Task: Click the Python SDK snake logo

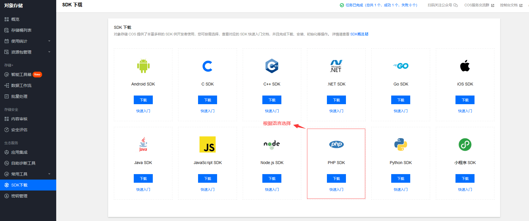Action: (x=401, y=144)
